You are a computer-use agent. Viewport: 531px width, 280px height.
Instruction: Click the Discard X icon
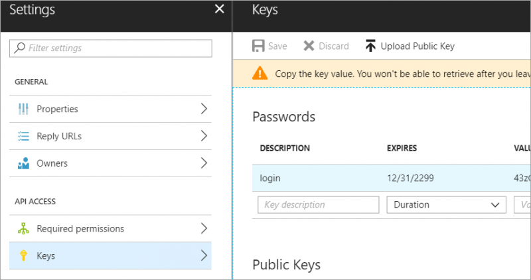[x=309, y=46]
